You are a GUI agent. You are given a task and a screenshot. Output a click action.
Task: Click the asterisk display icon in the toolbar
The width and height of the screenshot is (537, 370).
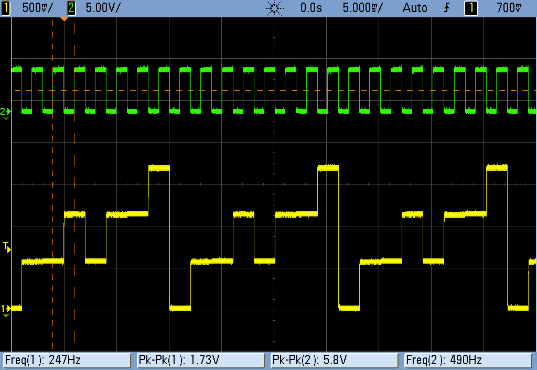274,7
